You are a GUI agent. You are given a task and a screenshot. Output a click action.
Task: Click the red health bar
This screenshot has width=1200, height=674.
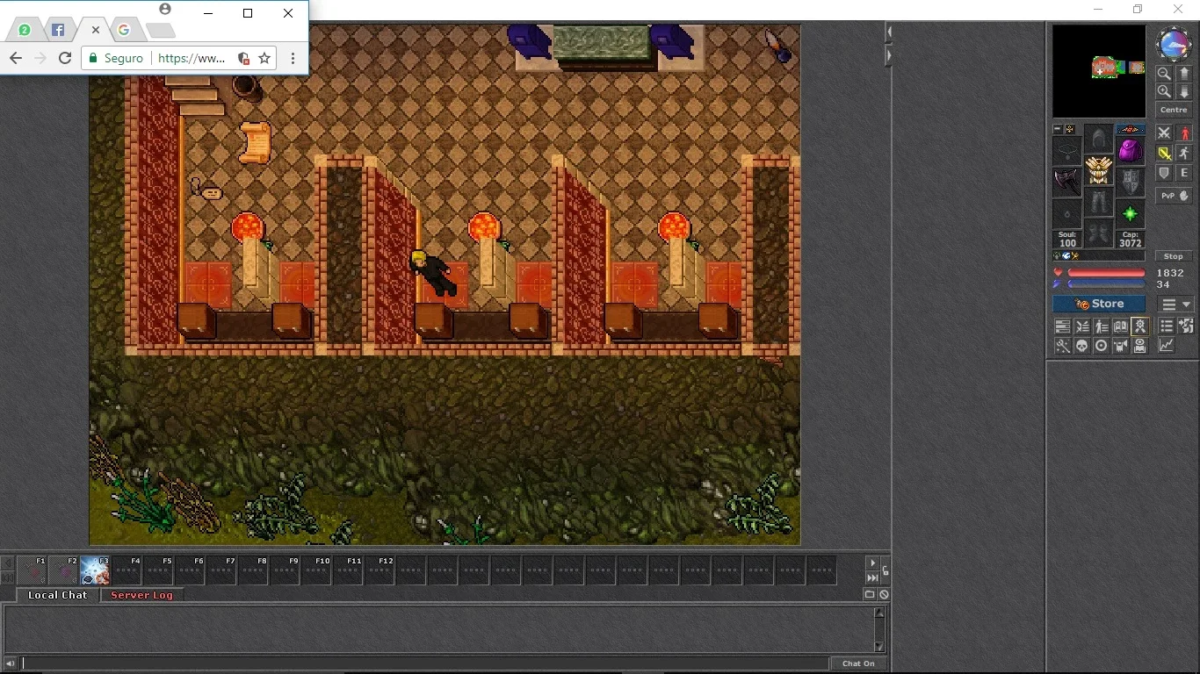point(1106,273)
